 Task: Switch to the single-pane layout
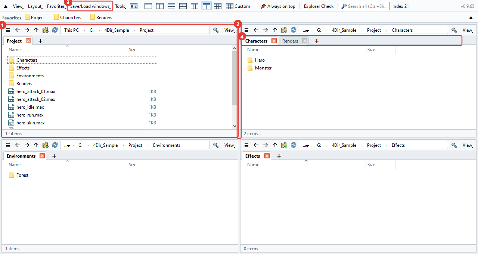point(148,6)
